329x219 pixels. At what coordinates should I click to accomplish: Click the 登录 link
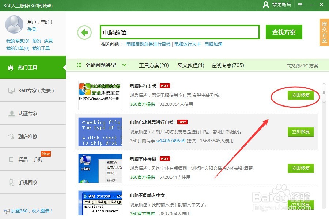click(33, 30)
